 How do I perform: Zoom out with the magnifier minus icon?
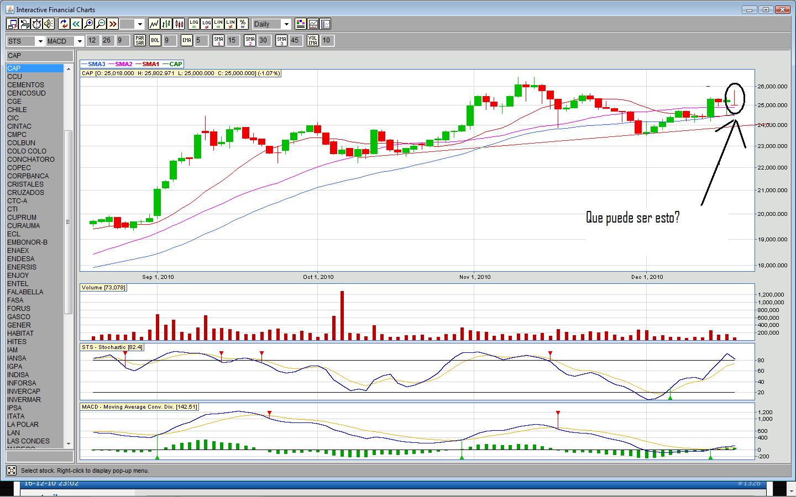pos(101,24)
